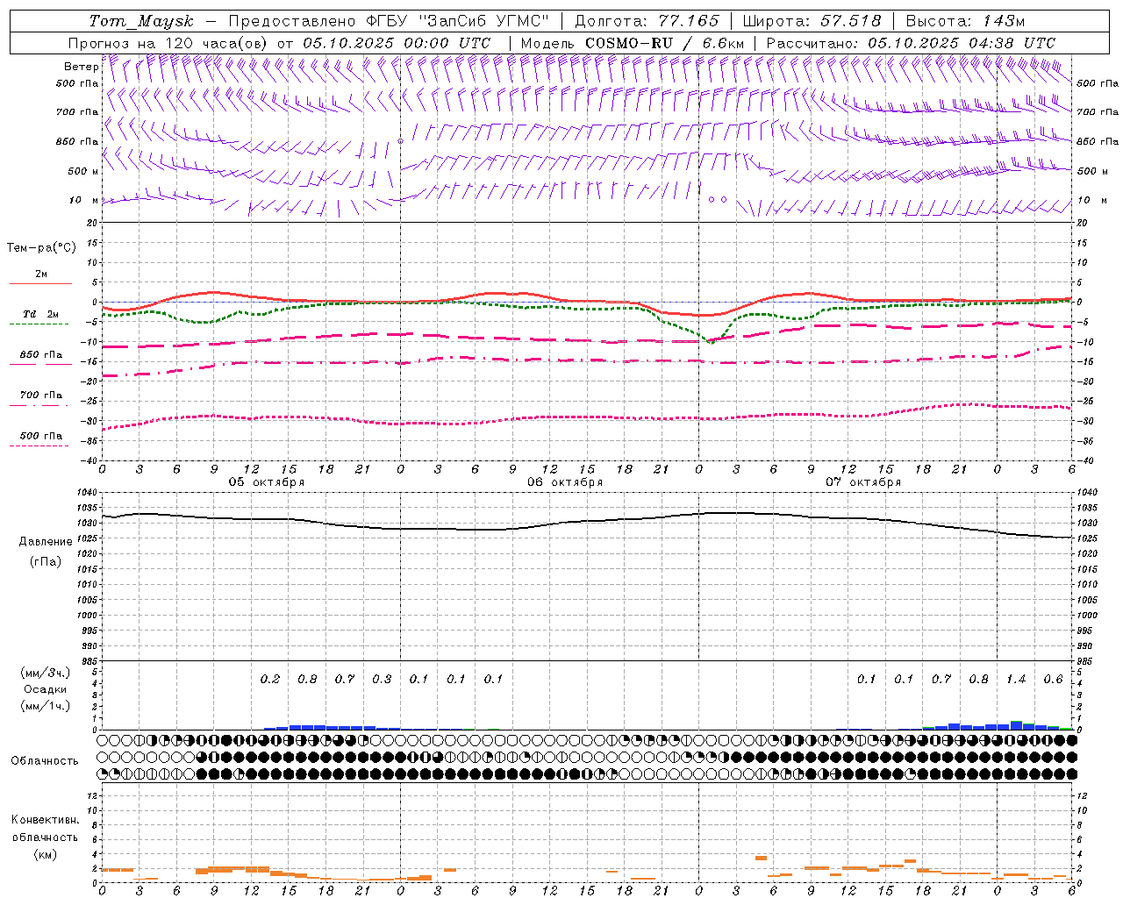Click the Облачность cloud cover label
1123x898 pixels.
45,760
